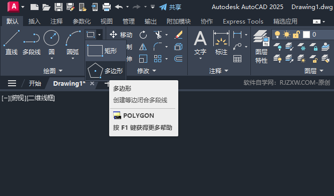Undo the last action

[119, 7]
